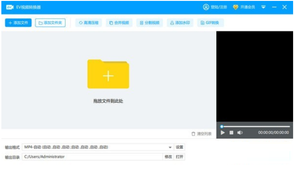
Task: Click the 添加文件 add file button
Action: (x=18, y=23)
